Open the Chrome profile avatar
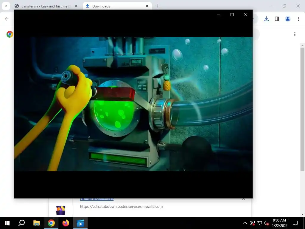The image size is (305, 229). point(288,19)
